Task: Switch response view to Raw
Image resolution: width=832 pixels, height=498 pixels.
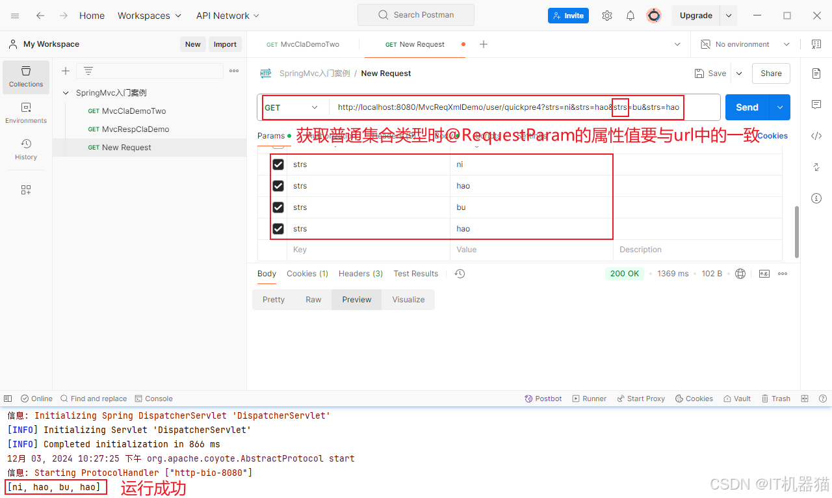Action: click(x=313, y=300)
